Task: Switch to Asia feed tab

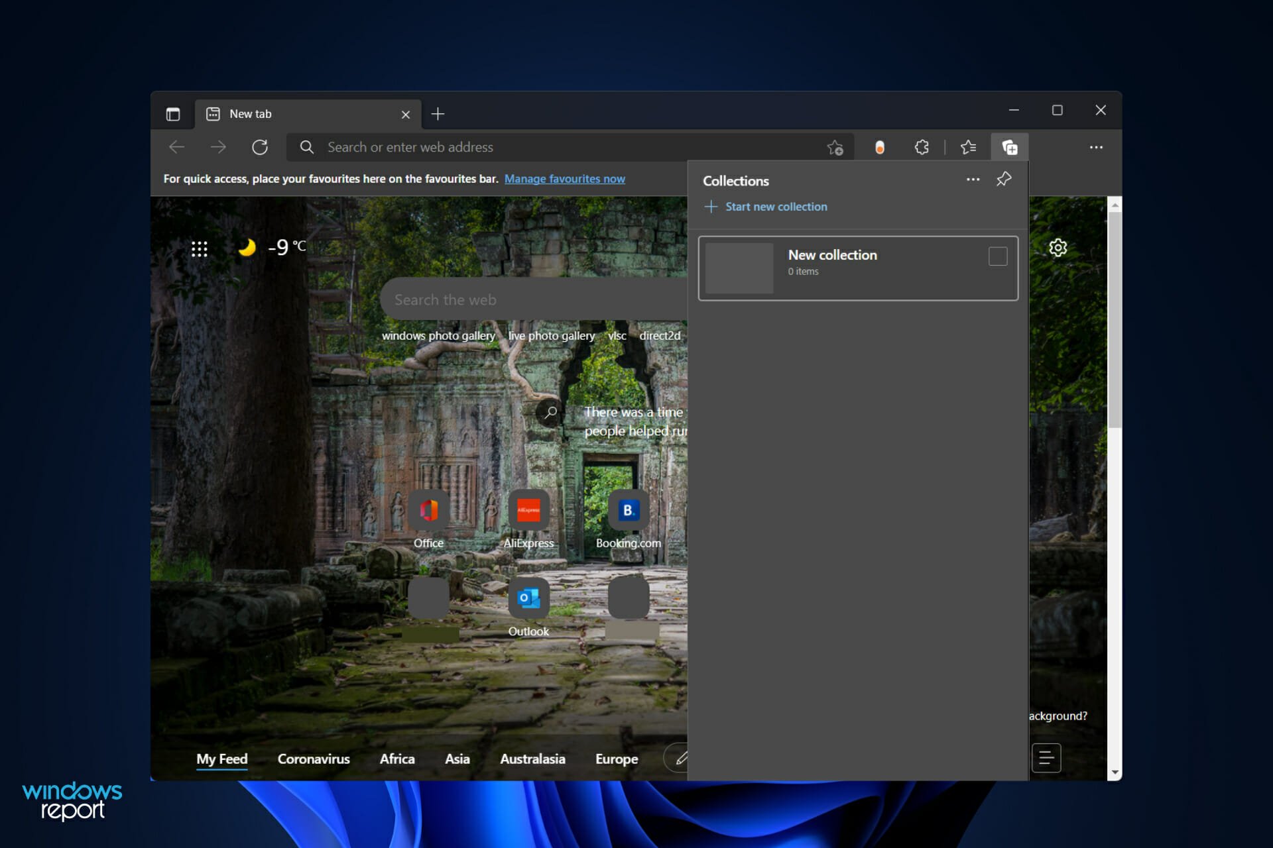Action: pyautogui.click(x=457, y=759)
